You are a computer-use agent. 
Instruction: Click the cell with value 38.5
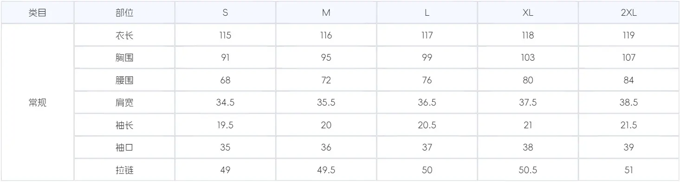click(628, 103)
